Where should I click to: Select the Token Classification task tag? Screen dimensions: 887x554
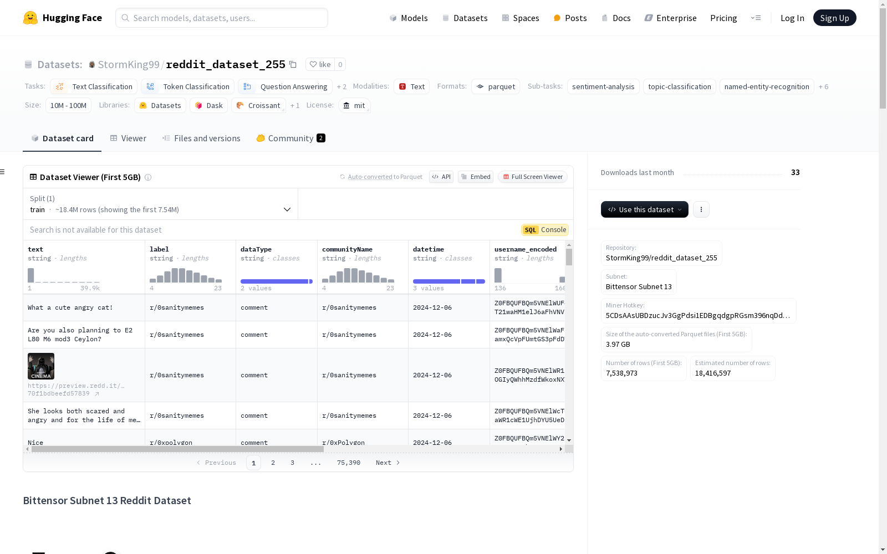pos(187,86)
